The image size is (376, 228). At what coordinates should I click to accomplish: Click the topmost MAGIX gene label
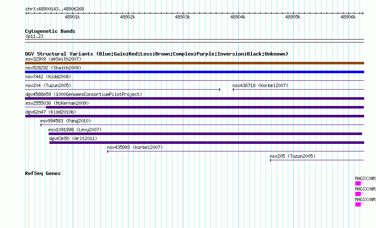tap(365, 178)
